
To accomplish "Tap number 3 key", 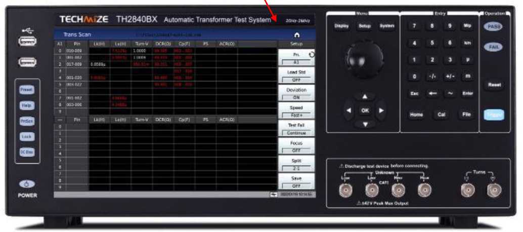I will (450, 60).
